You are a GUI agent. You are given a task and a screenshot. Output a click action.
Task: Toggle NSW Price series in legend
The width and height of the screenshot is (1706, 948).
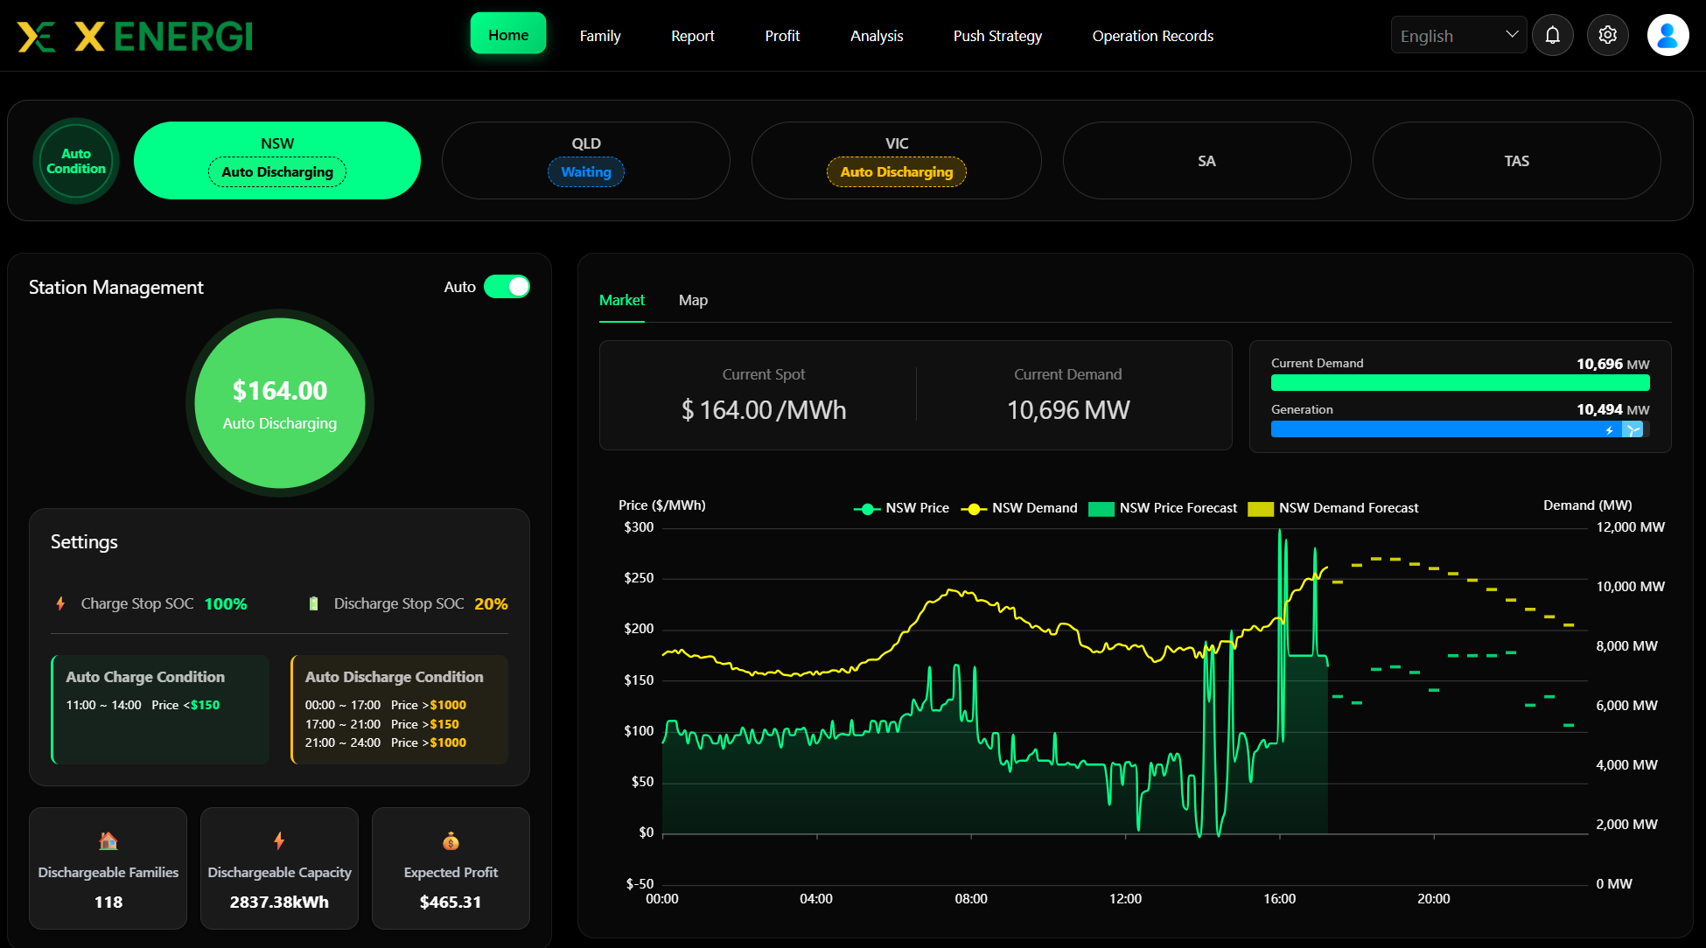[902, 508]
